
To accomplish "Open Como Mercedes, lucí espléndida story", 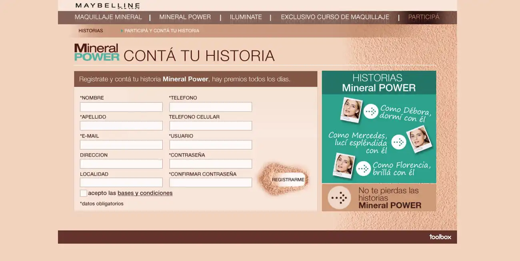I will coord(358,142).
